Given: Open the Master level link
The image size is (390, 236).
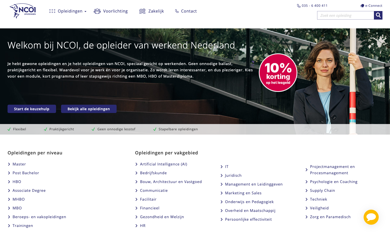Looking at the screenshot, I should pos(19,164).
